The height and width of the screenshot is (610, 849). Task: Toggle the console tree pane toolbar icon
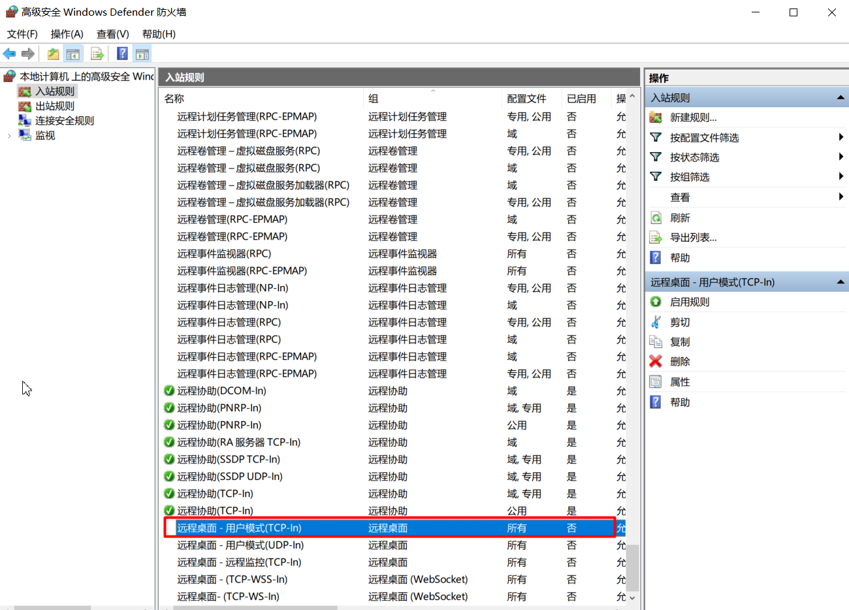point(73,54)
